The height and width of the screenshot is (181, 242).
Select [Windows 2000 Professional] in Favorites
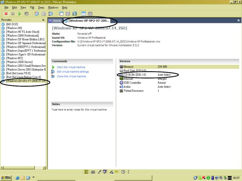click(x=22, y=36)
